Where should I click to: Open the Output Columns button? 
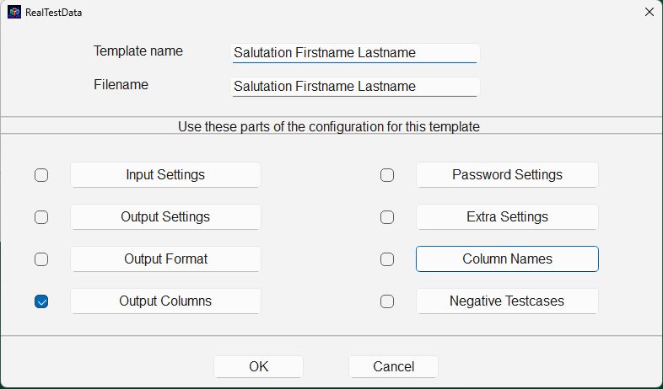[165, 301]
